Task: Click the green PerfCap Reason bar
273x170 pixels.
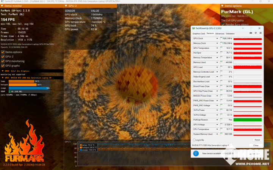Action: point(247,120)
